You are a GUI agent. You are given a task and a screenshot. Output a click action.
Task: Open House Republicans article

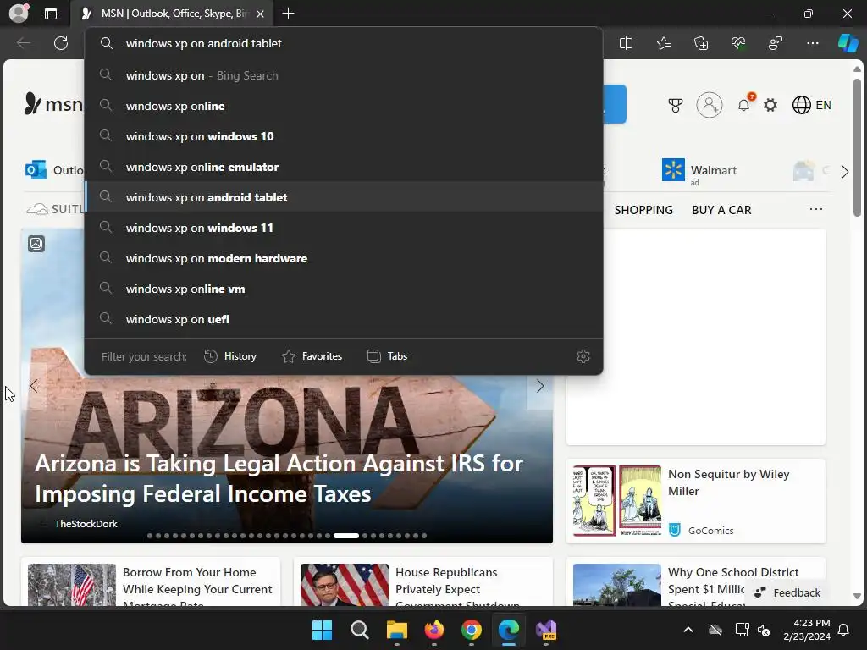point(457,587)
